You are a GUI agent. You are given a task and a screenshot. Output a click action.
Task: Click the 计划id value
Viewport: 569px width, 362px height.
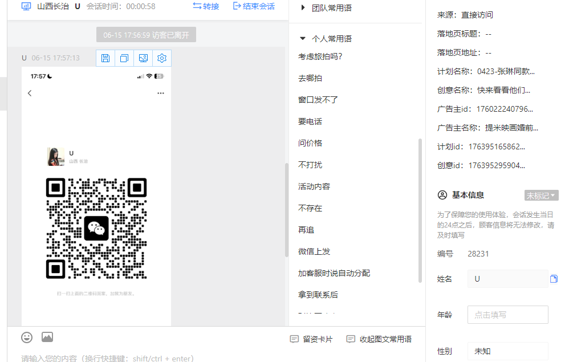(x=497, y=147)
